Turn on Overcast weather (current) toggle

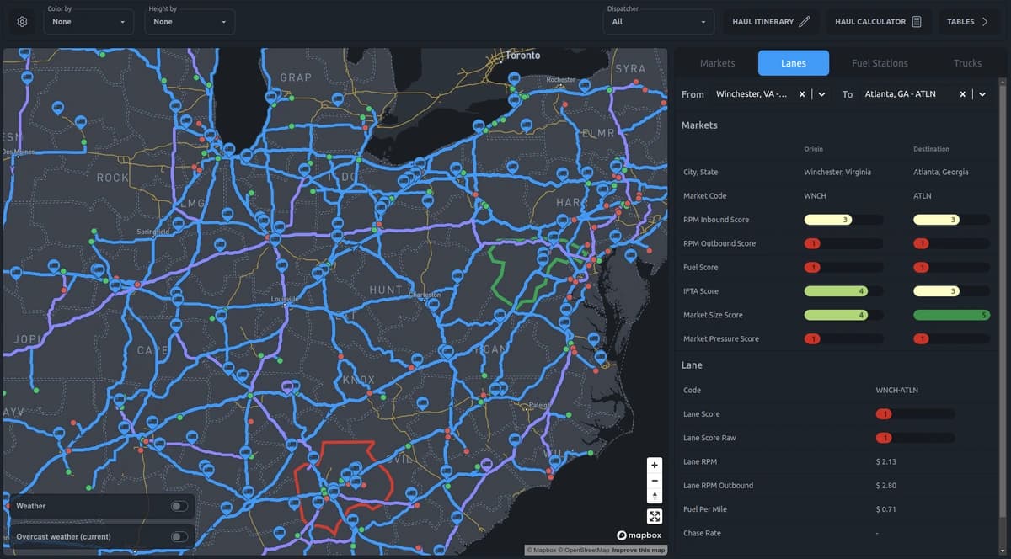pyautogui.click(x=179, y=536)
